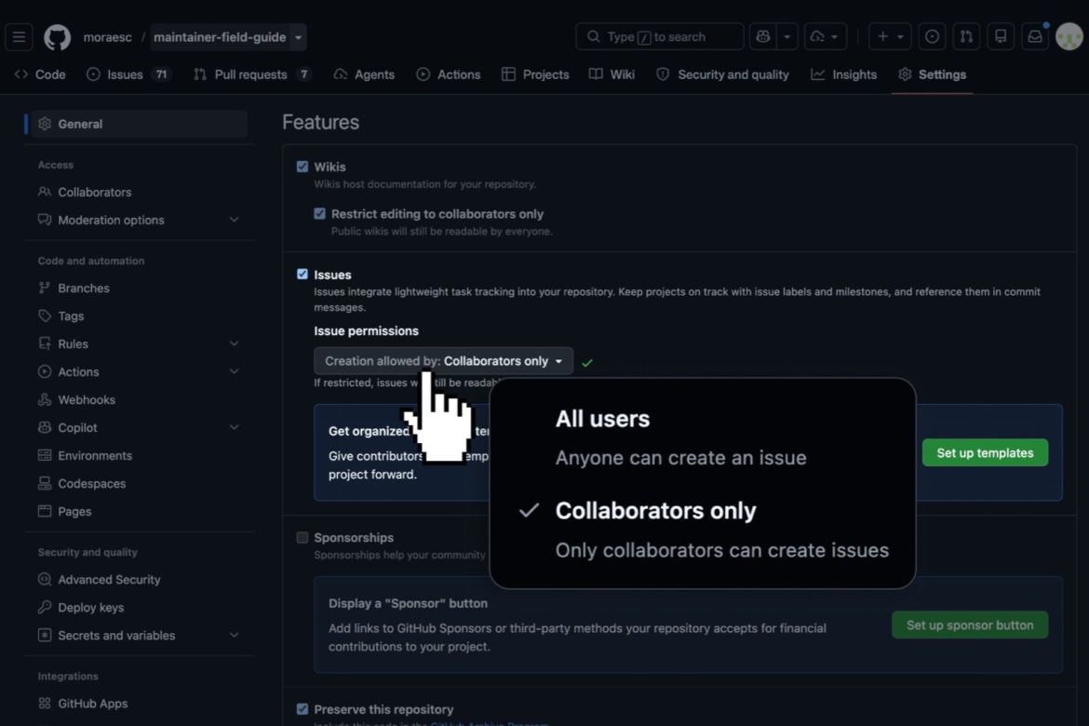The width and height of the screenshot is (1089, 726).
Task: Click Set up templates button
Action: click(985, 452)
